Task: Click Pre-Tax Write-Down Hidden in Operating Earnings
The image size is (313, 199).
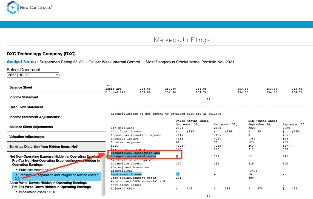Action: point(51,187)
